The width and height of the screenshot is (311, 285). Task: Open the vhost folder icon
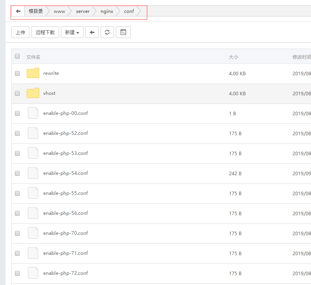tap(33, 93)
